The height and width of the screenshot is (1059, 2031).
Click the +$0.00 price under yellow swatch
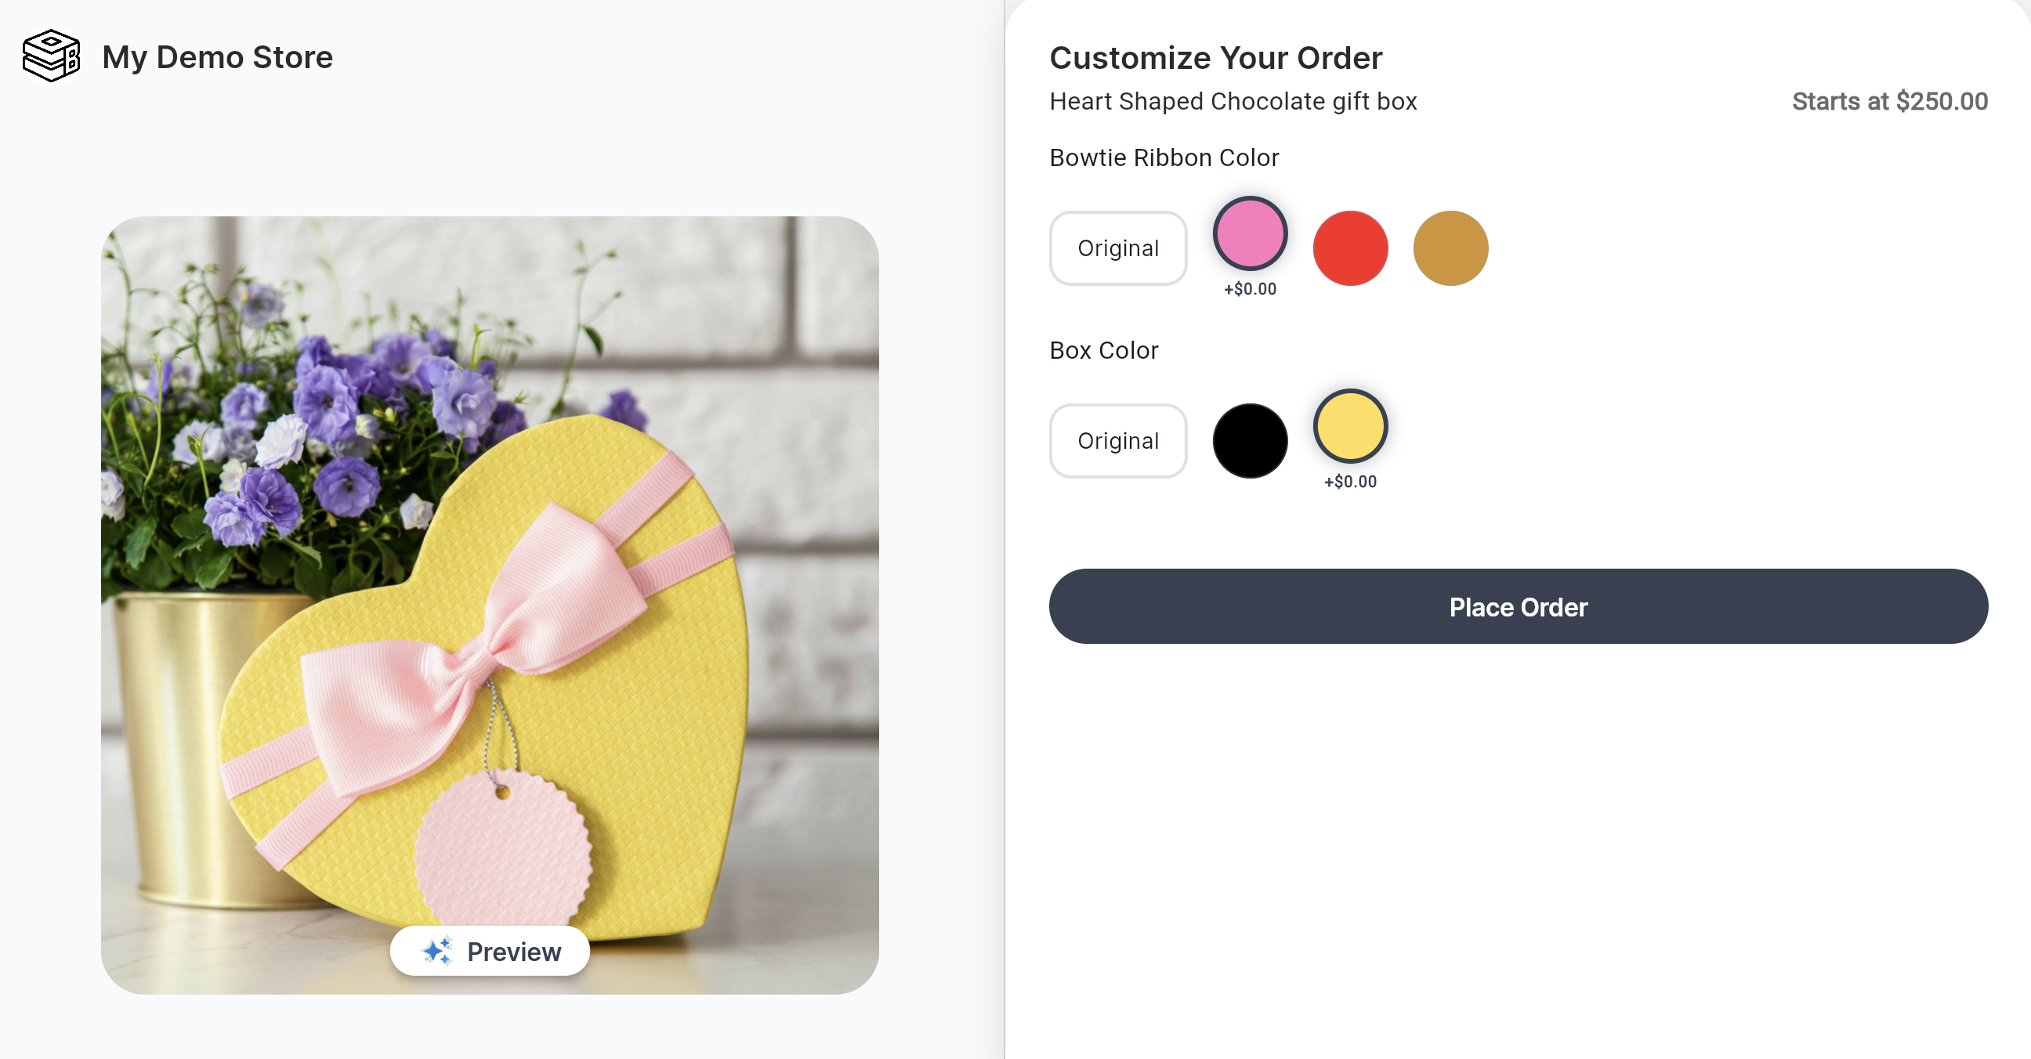pyautogui.click(x=1350, y=482)
